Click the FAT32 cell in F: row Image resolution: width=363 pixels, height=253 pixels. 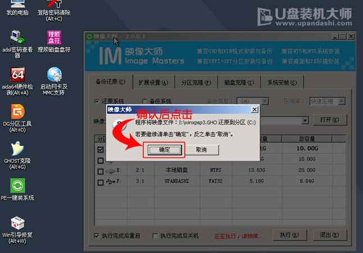click(x=215, y=181)
